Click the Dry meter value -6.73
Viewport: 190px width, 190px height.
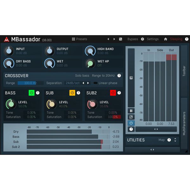[x=116, y=132]
